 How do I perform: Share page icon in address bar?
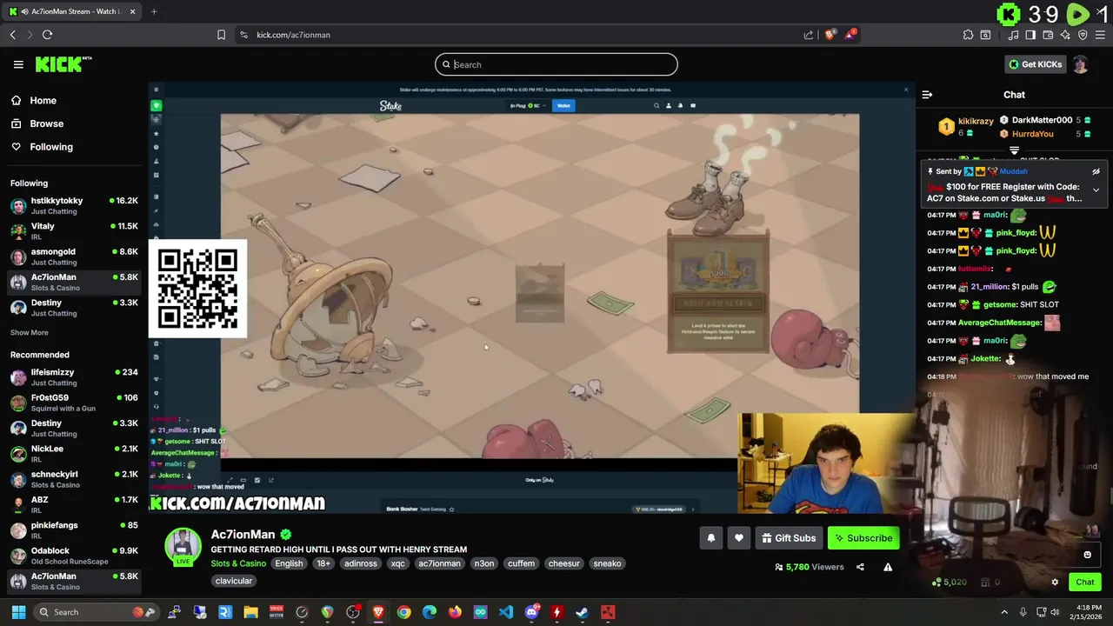809,35
